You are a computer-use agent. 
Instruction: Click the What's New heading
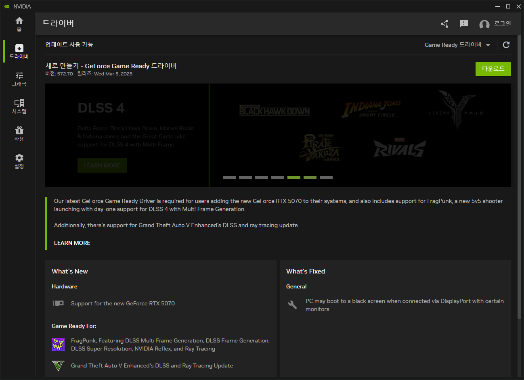70,271
